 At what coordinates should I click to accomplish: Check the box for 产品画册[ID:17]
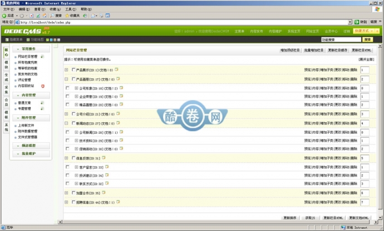coord(73,79)
